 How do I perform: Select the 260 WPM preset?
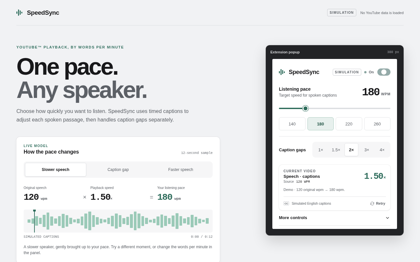[377, 124]
